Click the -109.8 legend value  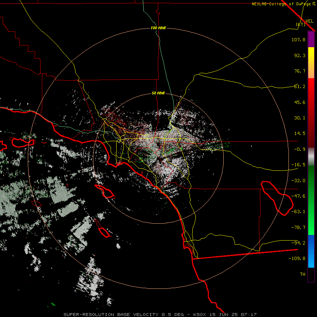[297, 259]
